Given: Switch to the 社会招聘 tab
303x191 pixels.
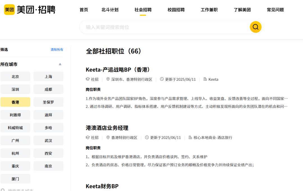Looking at the screenshot, I should (143, 10).
